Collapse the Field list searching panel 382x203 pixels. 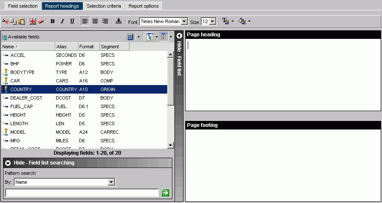8,163
